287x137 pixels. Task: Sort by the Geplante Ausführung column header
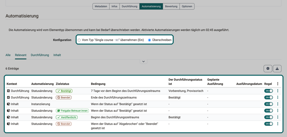pos(215,82)
